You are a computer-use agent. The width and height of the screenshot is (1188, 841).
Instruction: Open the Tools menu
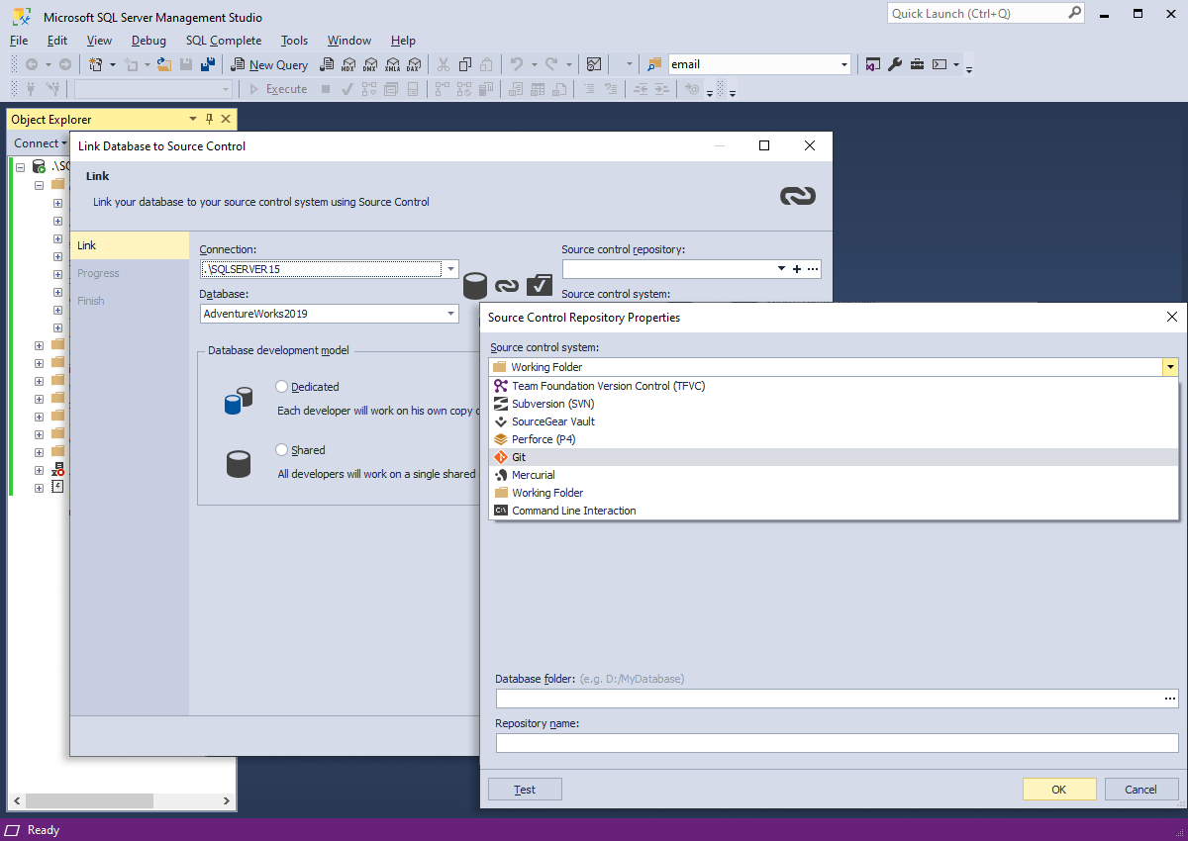[294, 41]
